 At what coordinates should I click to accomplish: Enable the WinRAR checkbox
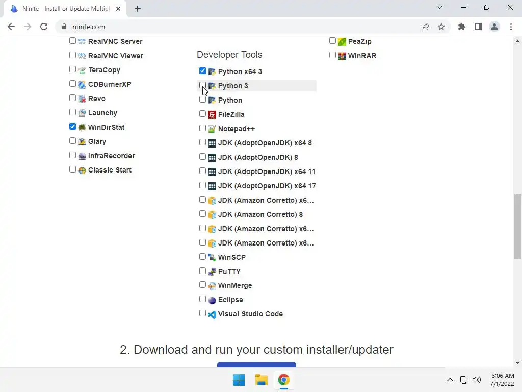pyautogui.click(x=332, y=55)
